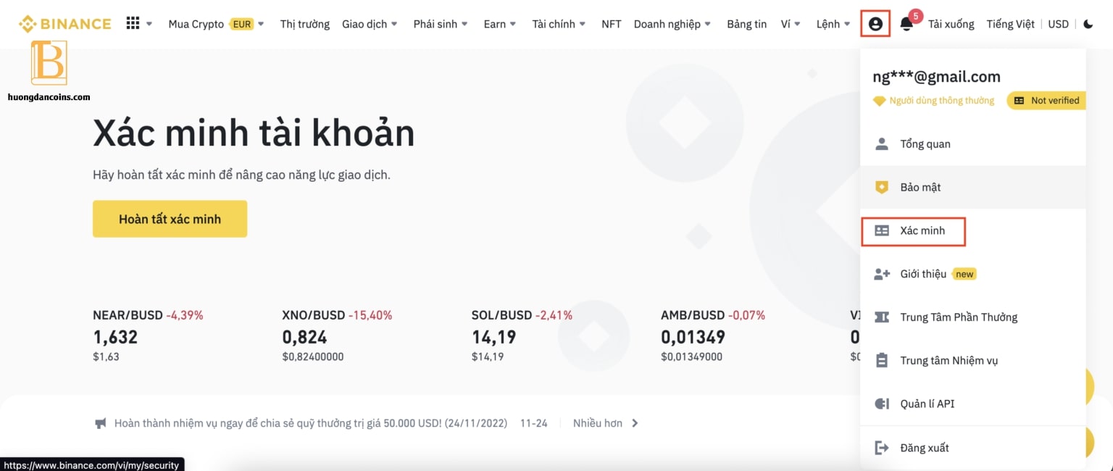Click the Bảo mật shield icon
Viewport: 1113px width, 471px height.
(x=881, y=187)
